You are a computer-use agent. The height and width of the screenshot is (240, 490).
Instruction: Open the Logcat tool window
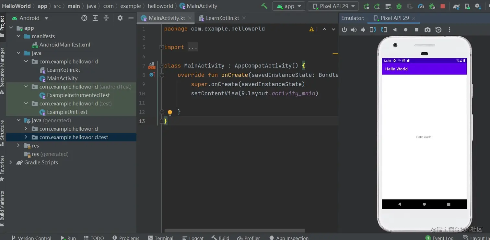(x=193, y=238)
